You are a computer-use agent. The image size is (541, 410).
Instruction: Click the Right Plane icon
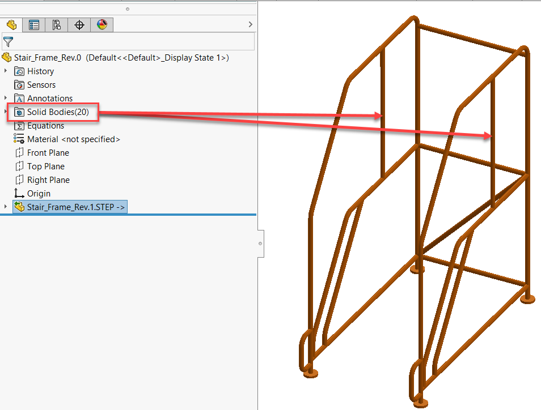pyautogui.click(x=19, y=180)
